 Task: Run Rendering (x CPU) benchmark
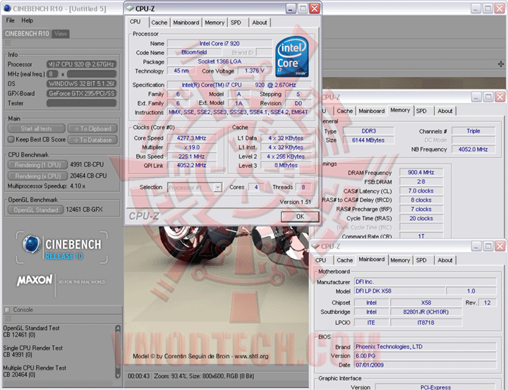(37, 176)
